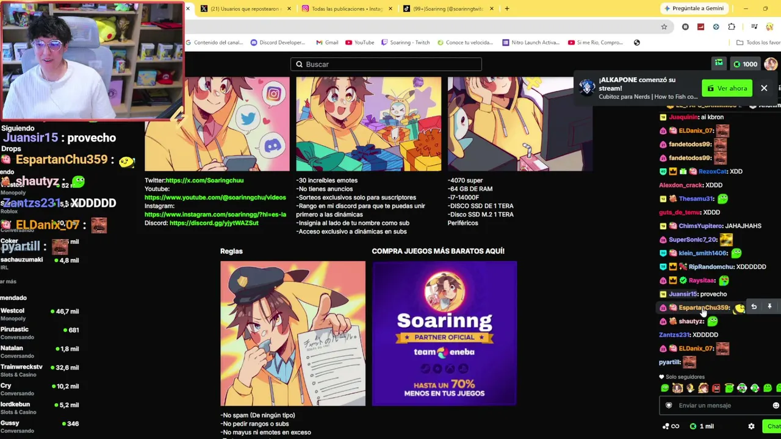
Task: Open the YouTube bookmark
Action: click(360, 43)
